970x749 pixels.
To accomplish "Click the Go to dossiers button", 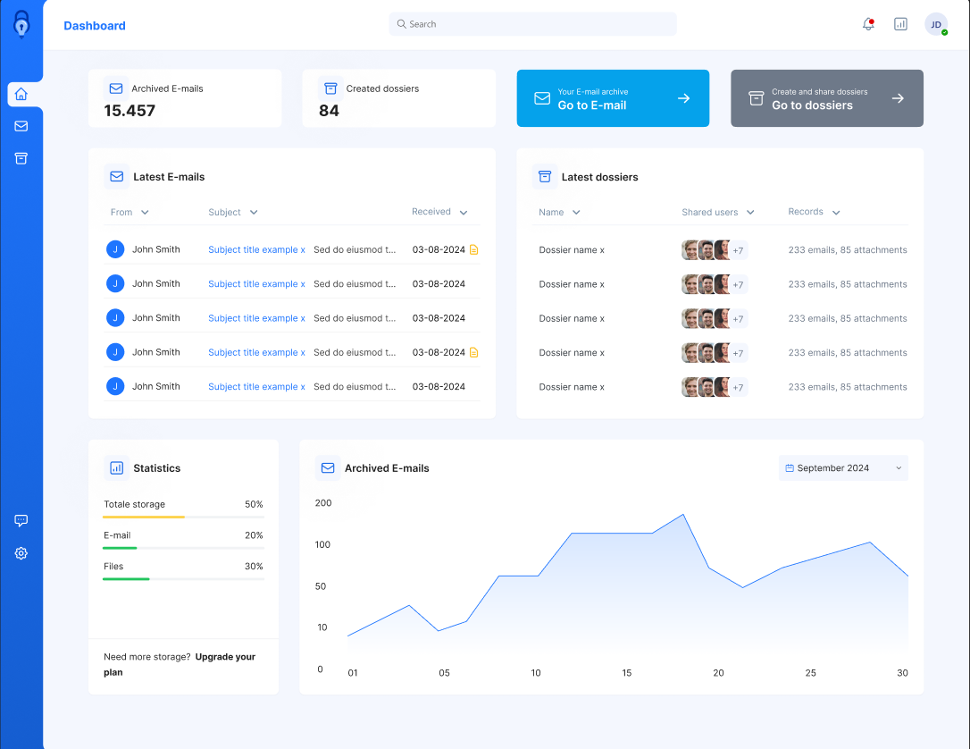I will click(x=827, y=98).
